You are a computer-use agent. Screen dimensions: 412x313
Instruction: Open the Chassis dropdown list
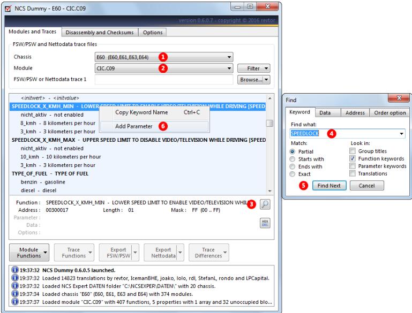pos(229,57)
